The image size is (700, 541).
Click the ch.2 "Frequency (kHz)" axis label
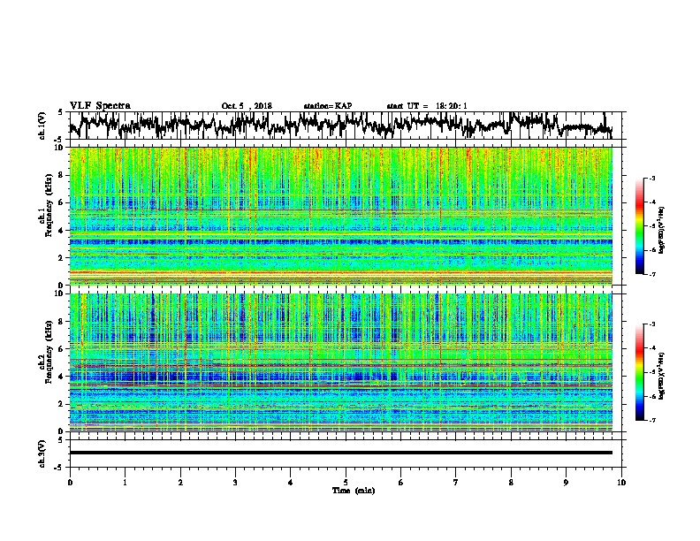point(49,352)
